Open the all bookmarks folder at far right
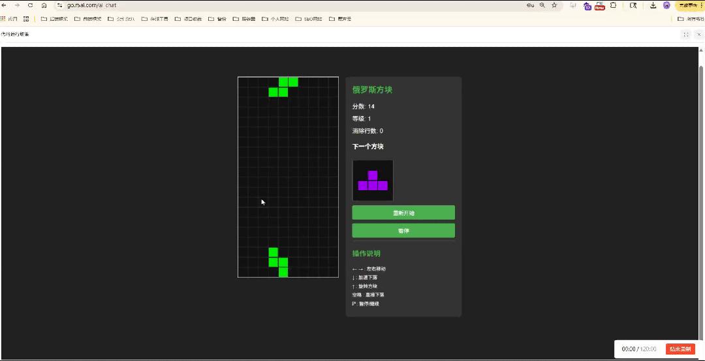This screenshot has width=705, height=361. 690,19
